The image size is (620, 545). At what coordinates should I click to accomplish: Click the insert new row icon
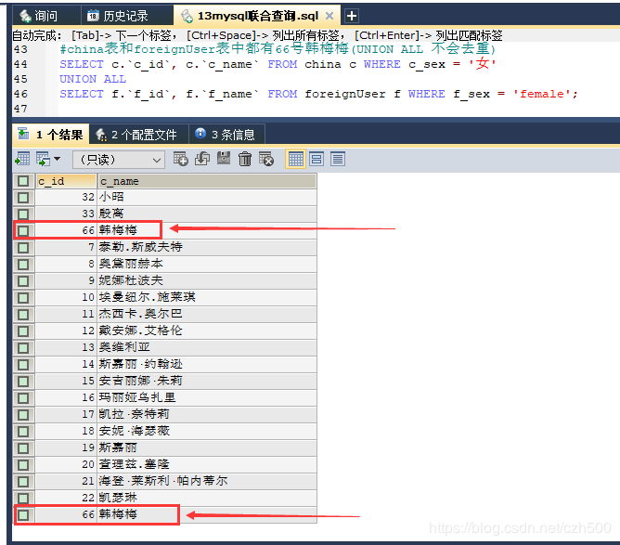181,159
